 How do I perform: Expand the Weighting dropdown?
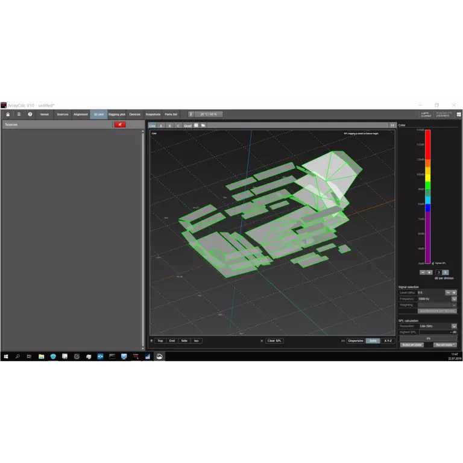click(454, 305)
